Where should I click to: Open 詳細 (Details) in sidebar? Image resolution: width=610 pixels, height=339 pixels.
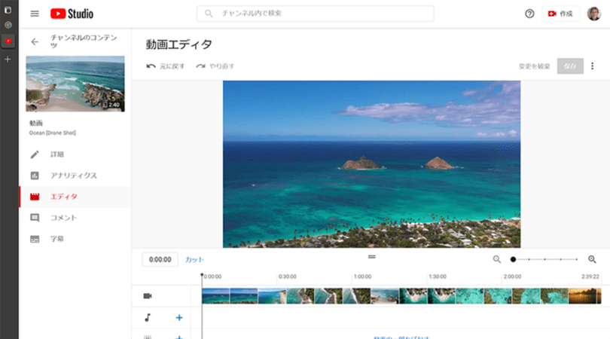[x=57, y=154]
